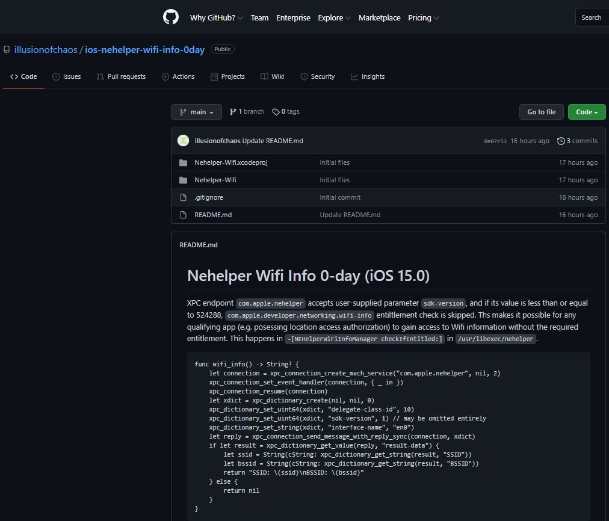The image size is (609, 521).
Task: Open the README.md file name in list
Action: [213, 215]
